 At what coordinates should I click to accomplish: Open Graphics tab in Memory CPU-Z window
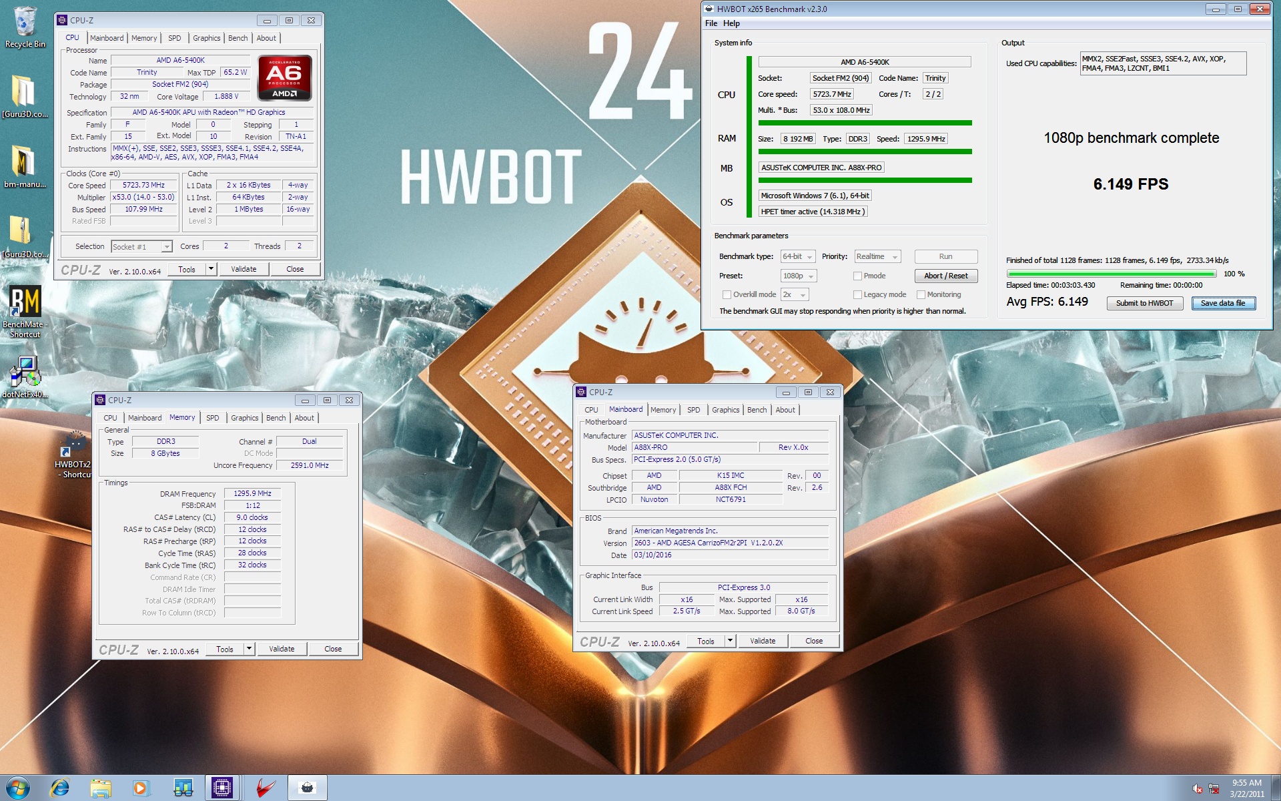(244, 418)
